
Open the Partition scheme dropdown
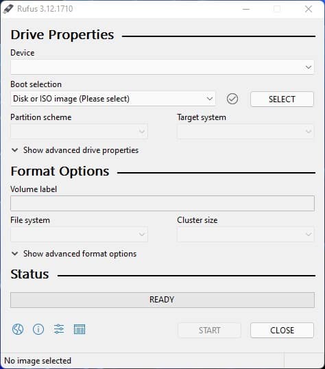pyautogui.click(x=79, y=131)
